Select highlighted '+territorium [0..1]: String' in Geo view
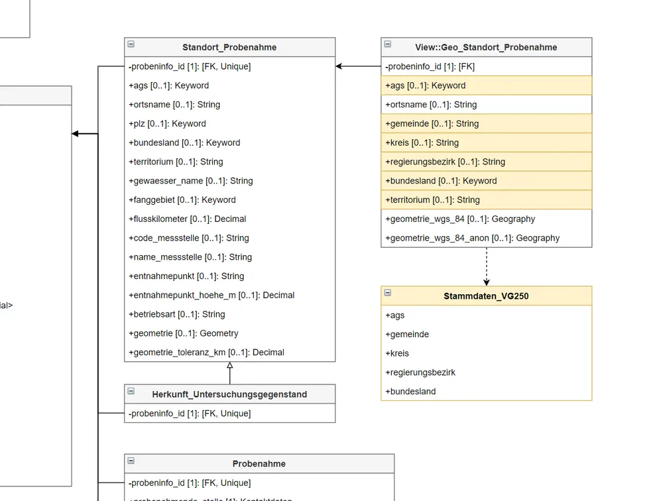663x501 pixels. [x=486, y=199]
